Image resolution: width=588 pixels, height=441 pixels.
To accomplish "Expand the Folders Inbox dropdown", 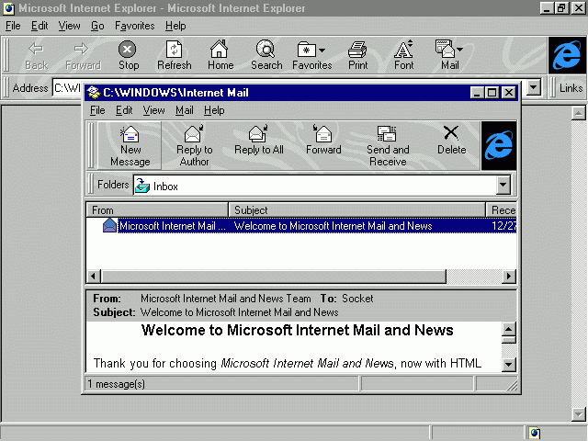I will click(x=503, y=185).
